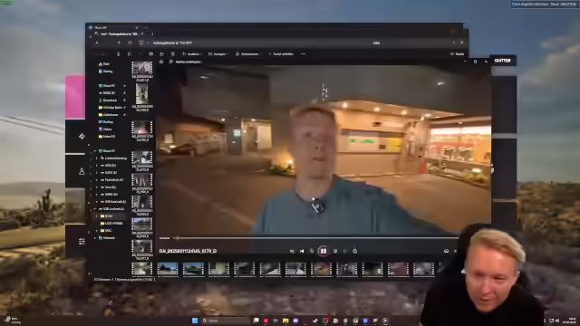Click the video progress seek bar

(x=307, y=238)
